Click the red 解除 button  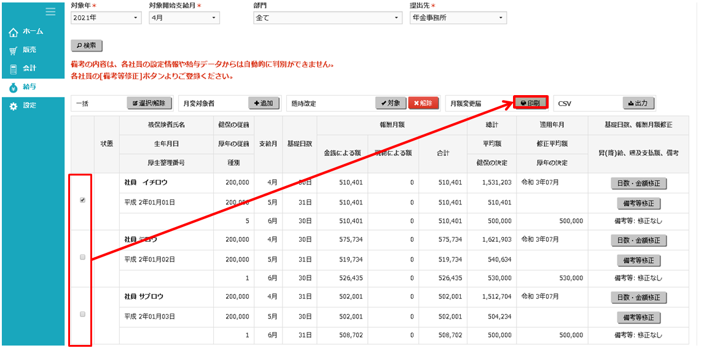424,103
